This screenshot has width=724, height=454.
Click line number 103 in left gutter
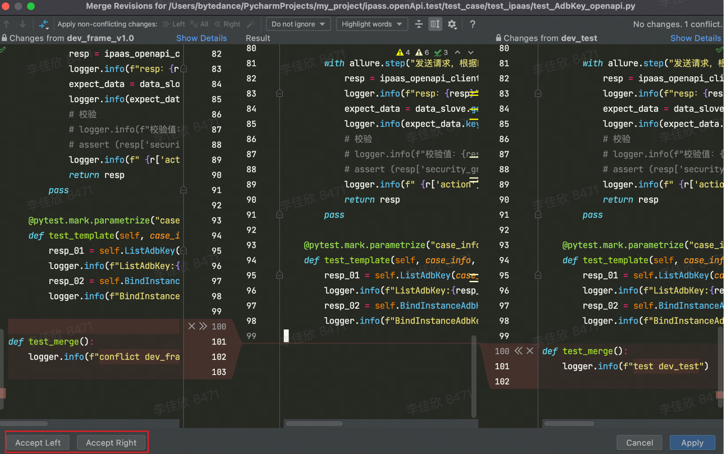tap(219, 372)
